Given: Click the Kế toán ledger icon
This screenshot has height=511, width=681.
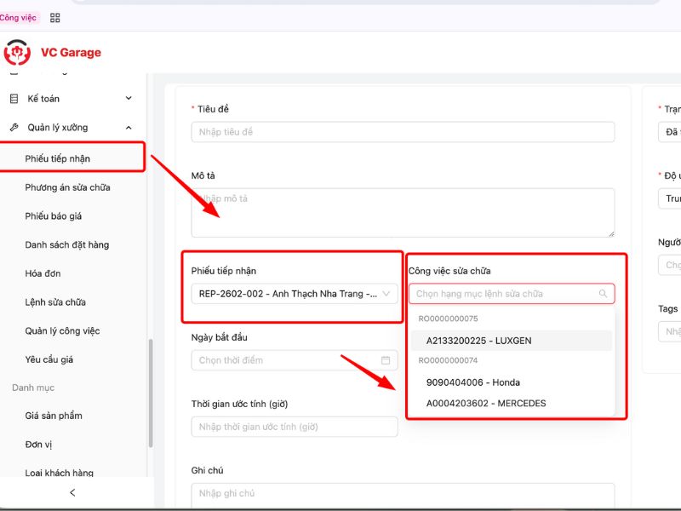Looking at the screenshot, I should 14,99.
